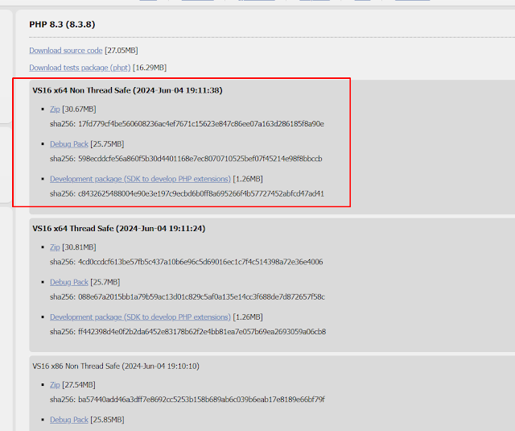515x431 pixels.
Task: Click VS16 x64 Non Thread Safe heading
Action: 127,90
